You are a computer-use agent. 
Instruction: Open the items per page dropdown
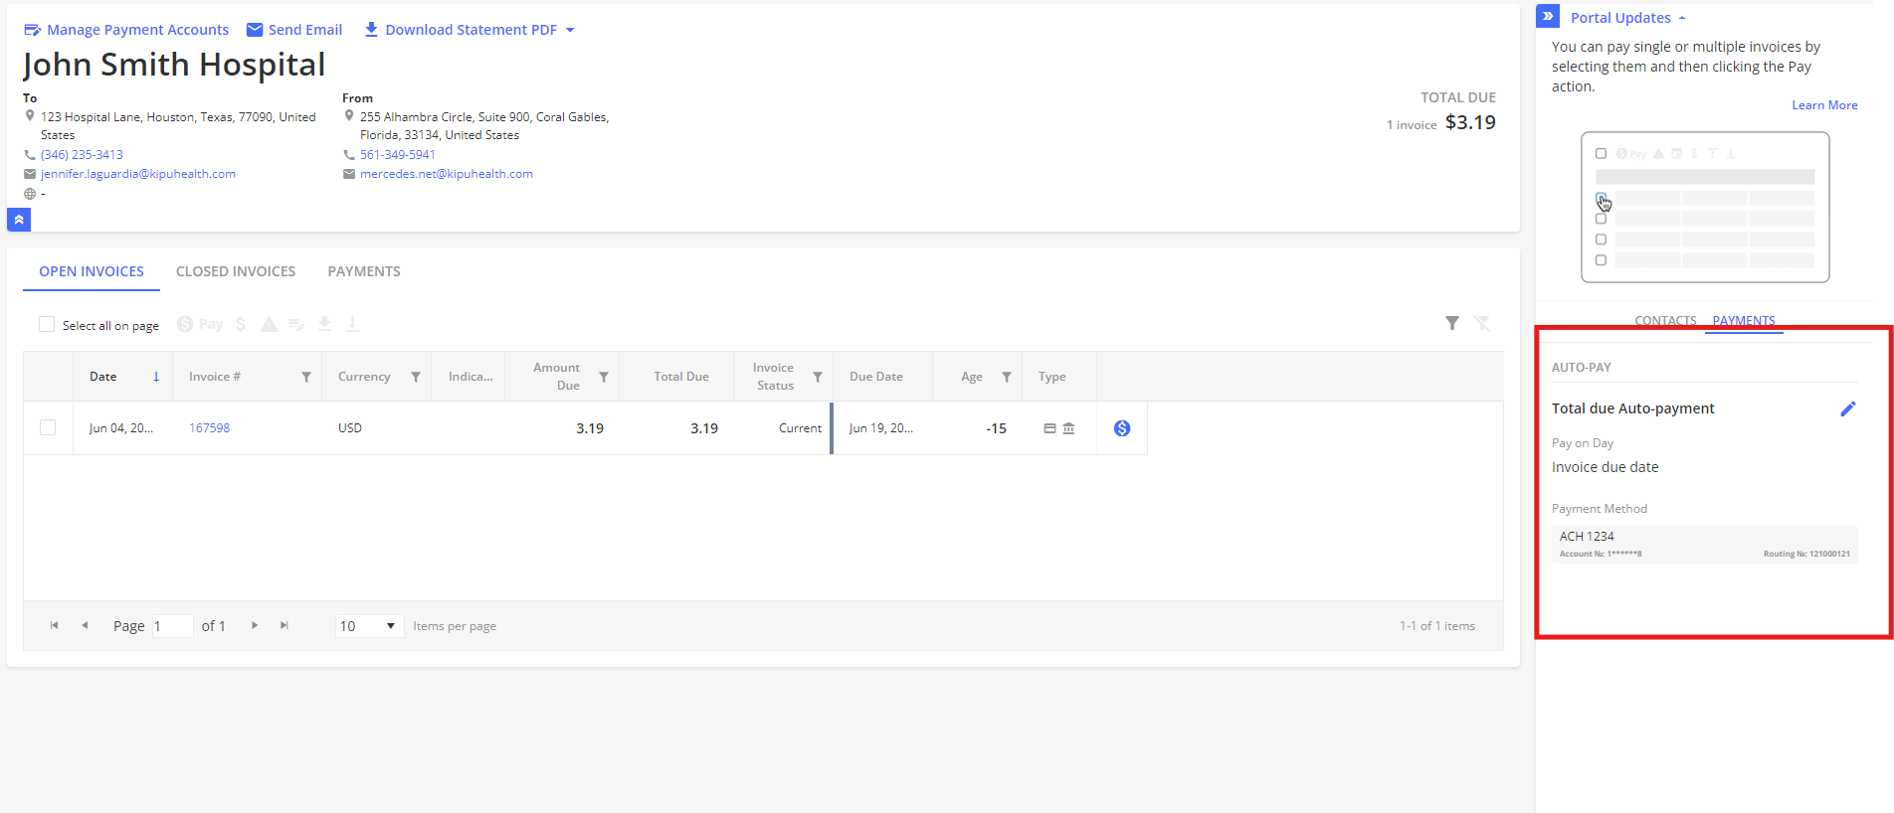point(369,626)
